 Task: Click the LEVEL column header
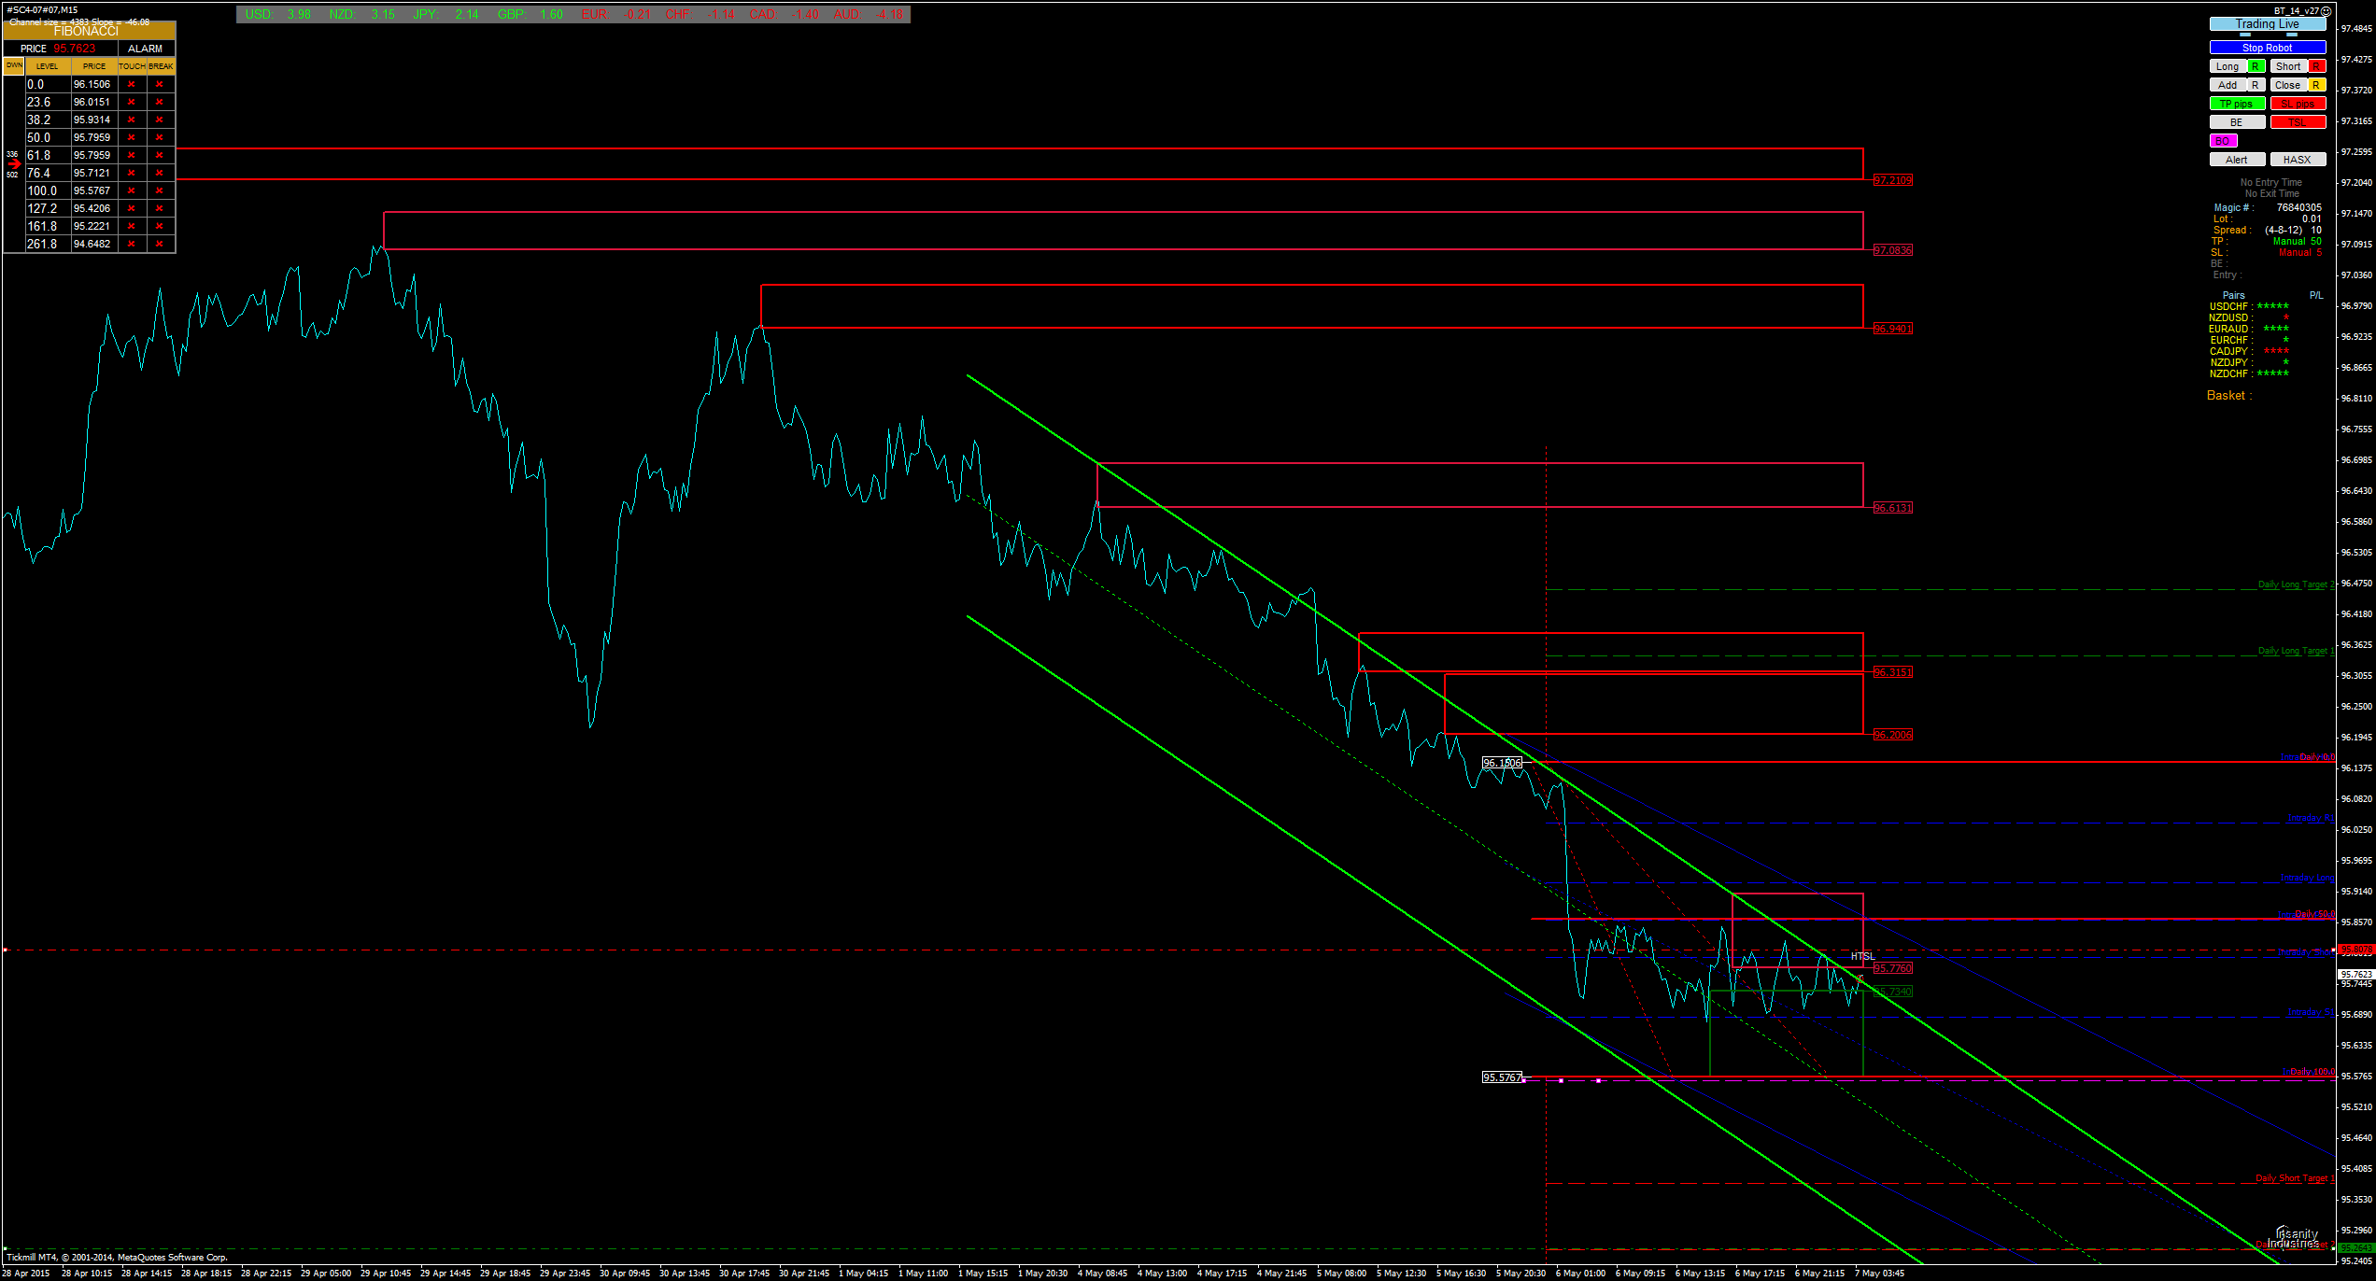48,66
